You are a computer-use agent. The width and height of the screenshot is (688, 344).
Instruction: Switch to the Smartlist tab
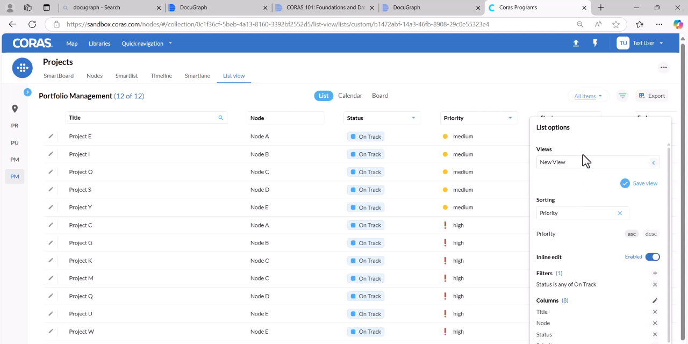(x=127, y=76)
